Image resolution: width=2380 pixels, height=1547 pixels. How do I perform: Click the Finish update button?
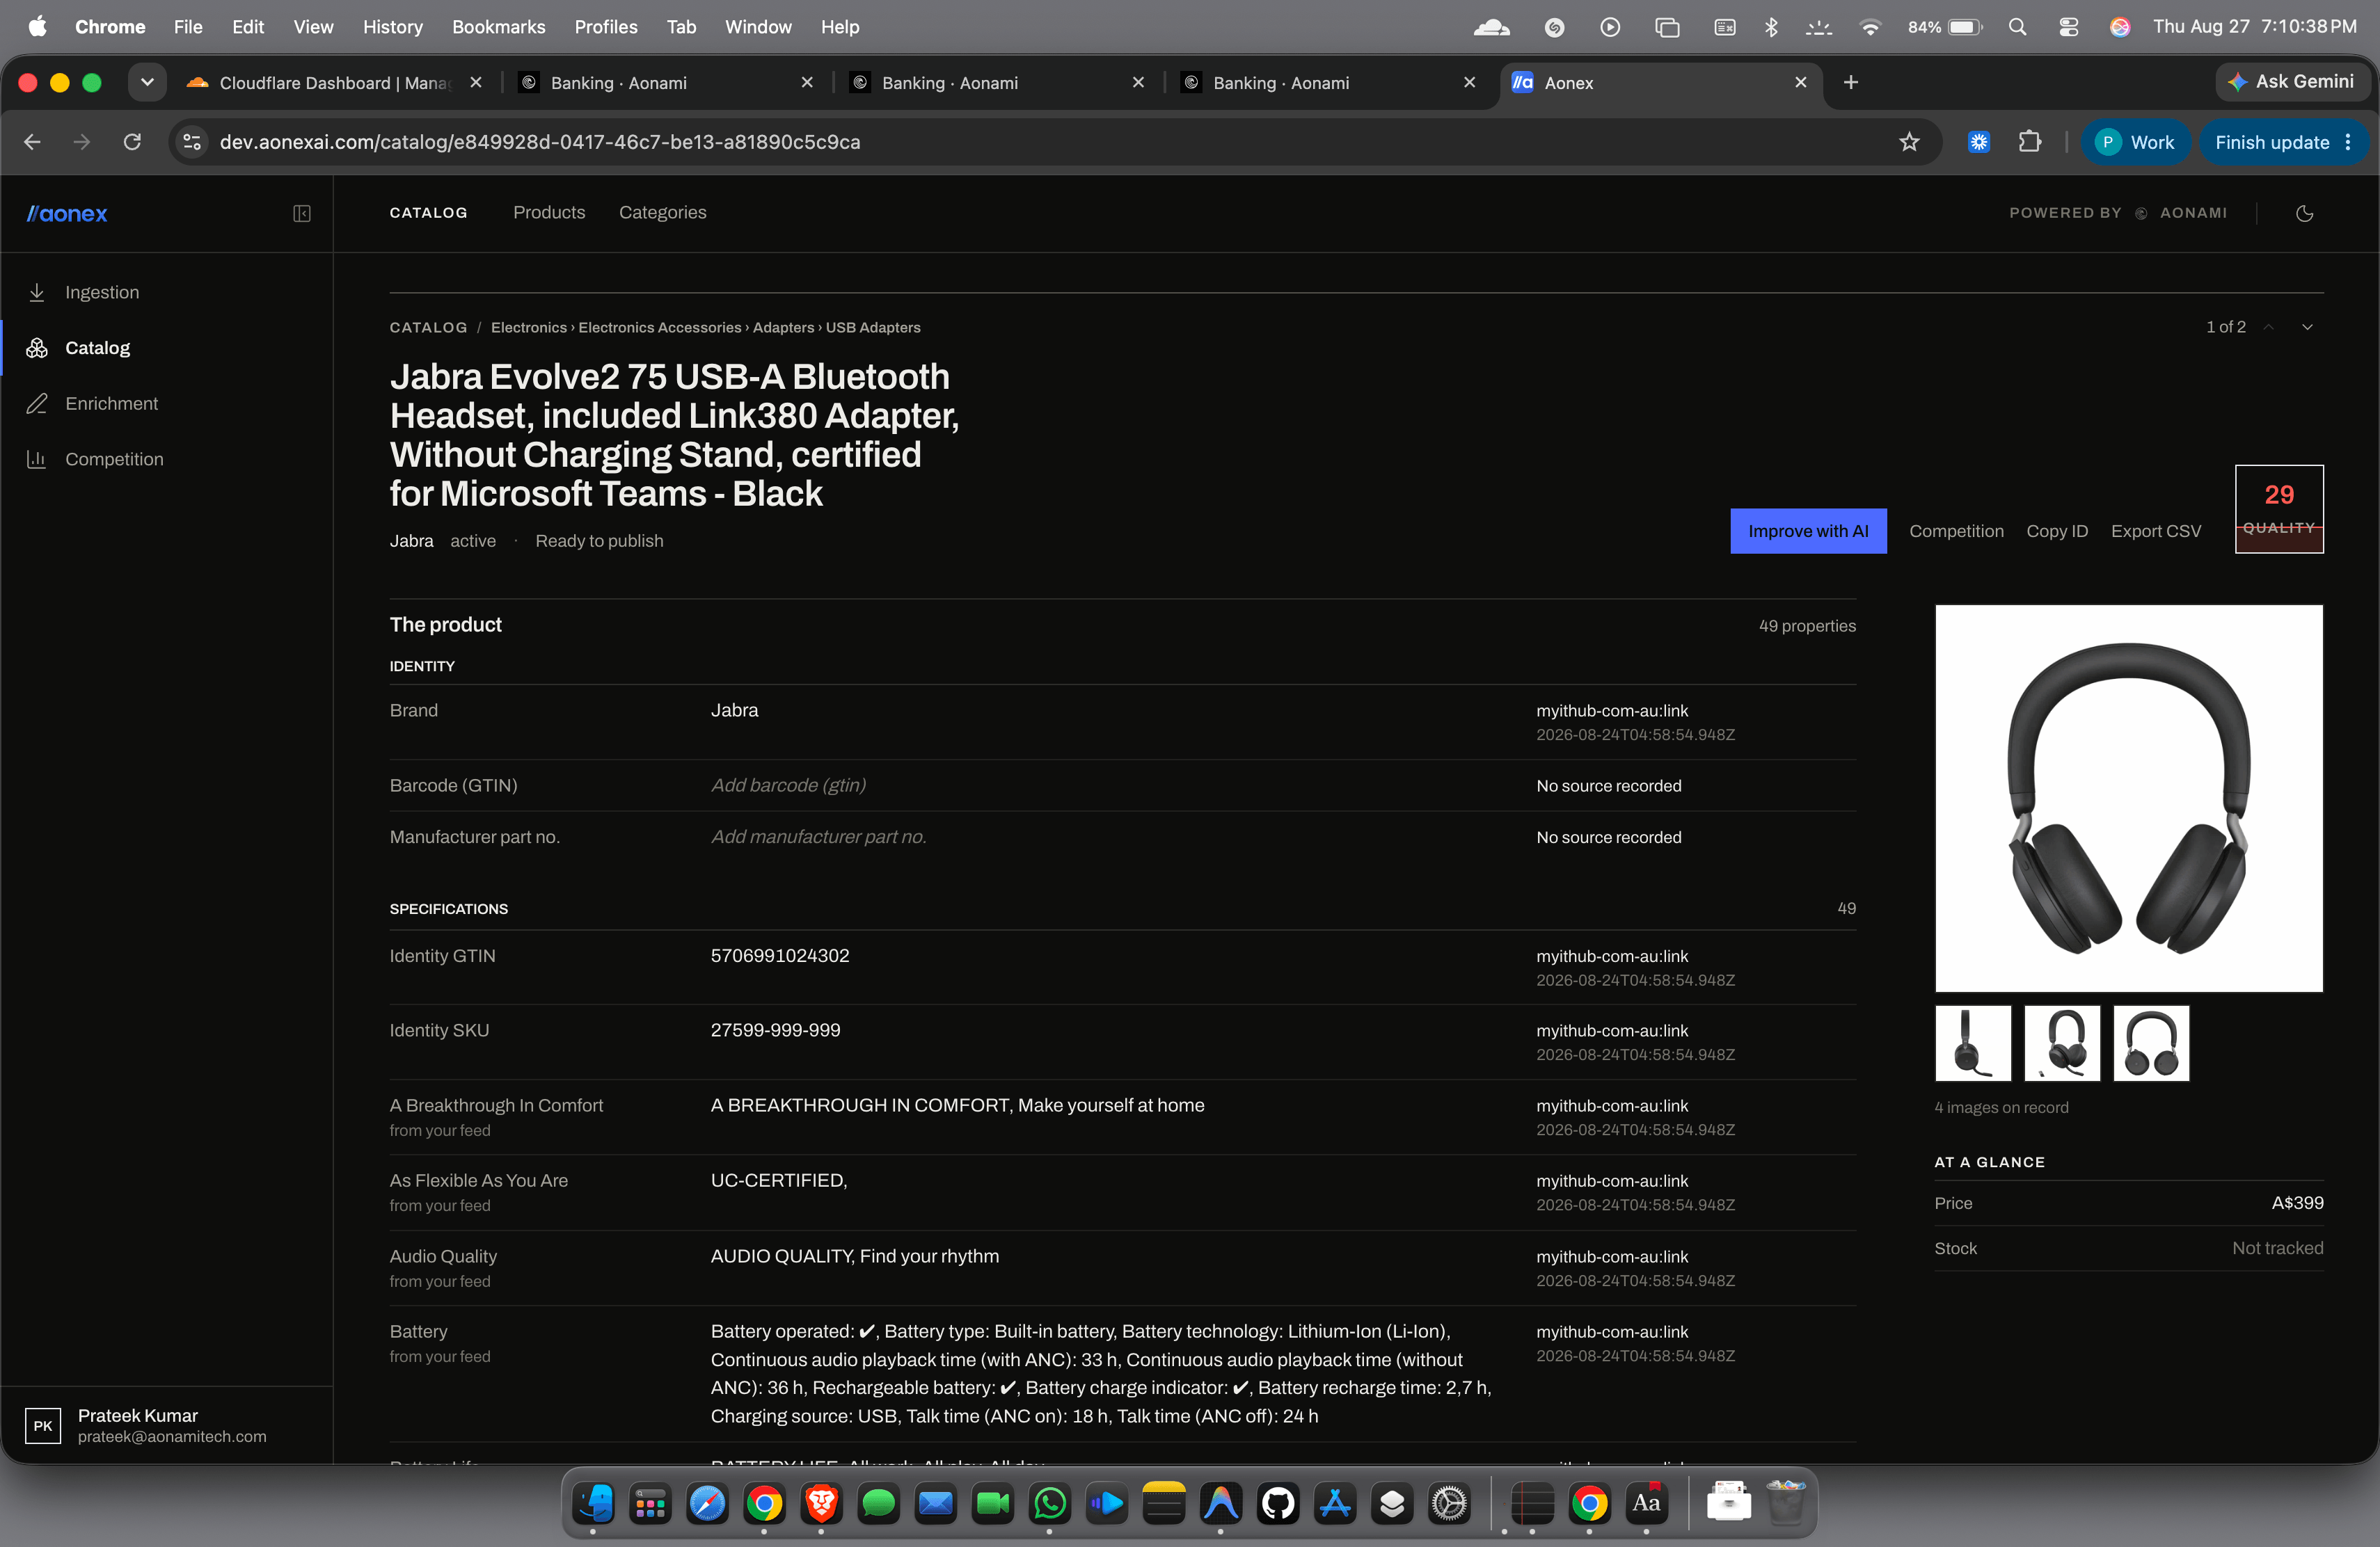tap(2283, 142)
